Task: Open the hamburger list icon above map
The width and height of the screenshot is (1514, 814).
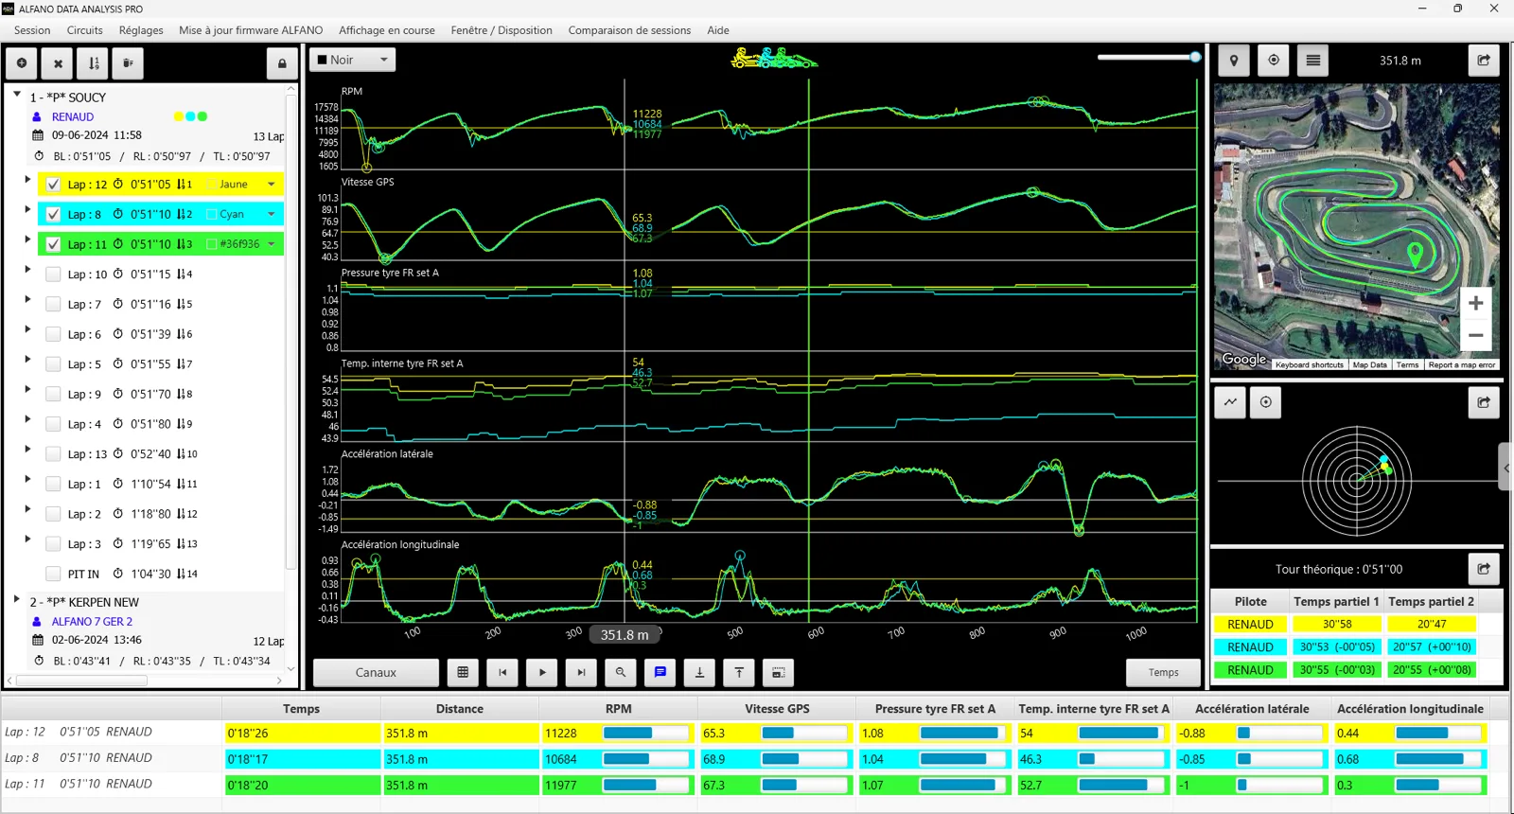Action: coord(1313,61)
